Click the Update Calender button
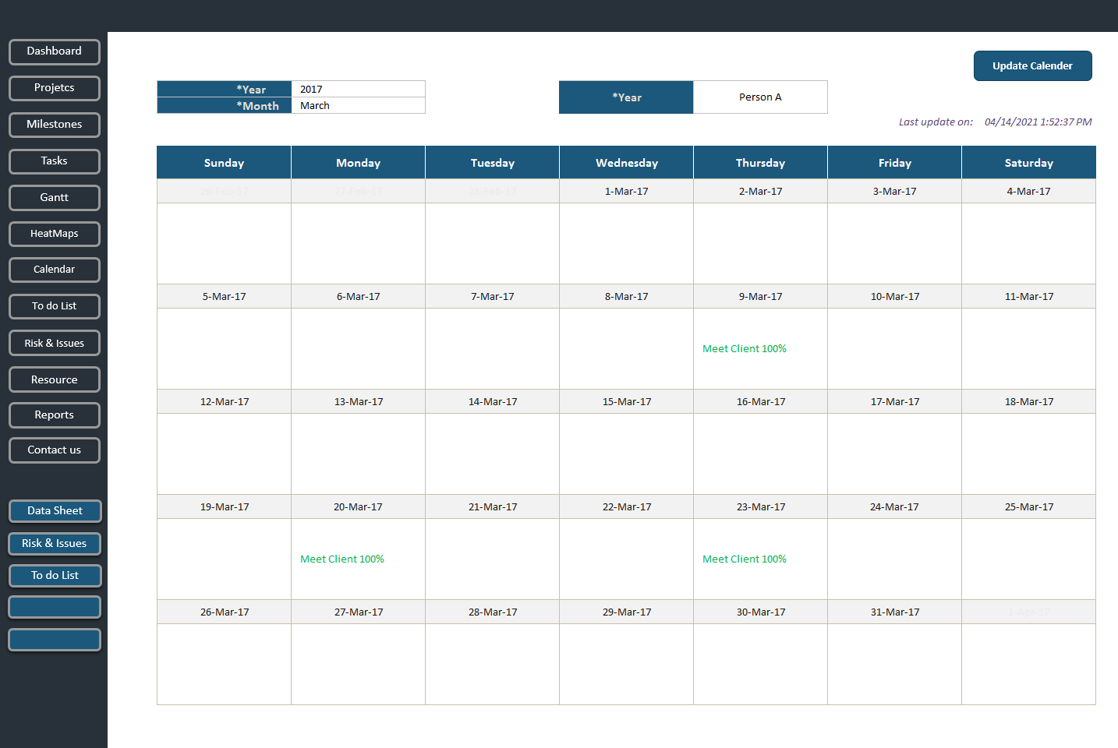The height and width of the screenshot is (748, 1118). pos(1032,65)
